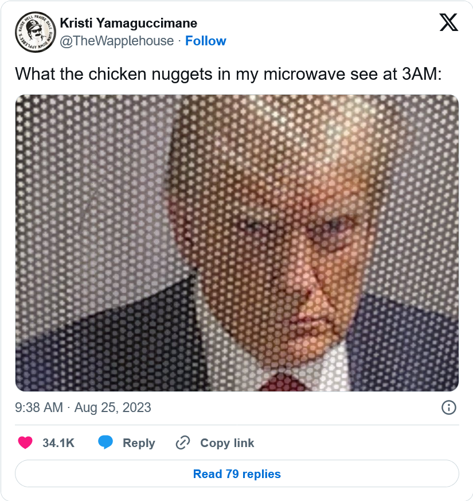Follow the @TheWapplehouse account
The width and height of the screenshot is (473, 501).
pyautogui.click(x=205, y=41)
